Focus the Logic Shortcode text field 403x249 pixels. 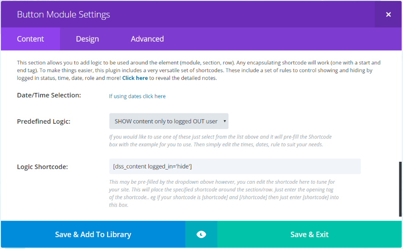pos(234,166)
